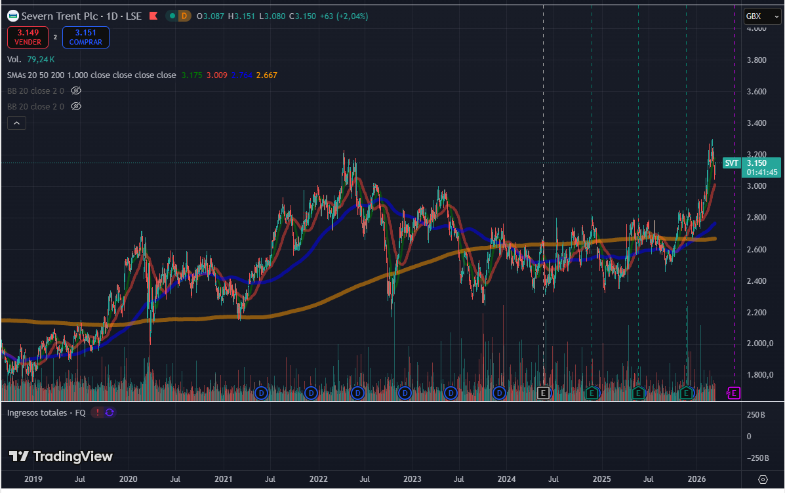Click the green earnings E marker in late 2025
Viewport: 785px width, 493px height.
[x=687, y=393]
